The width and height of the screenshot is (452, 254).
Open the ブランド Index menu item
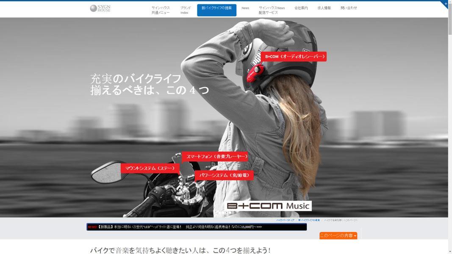click(186, 10)
